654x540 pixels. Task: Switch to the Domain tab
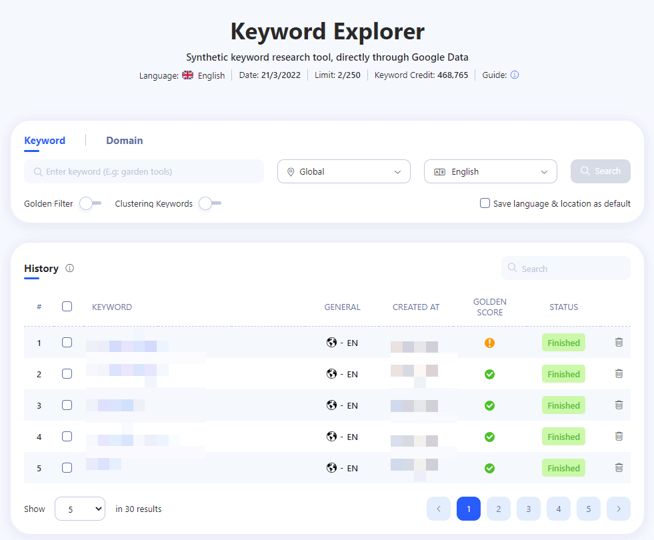tap(124, 141)
